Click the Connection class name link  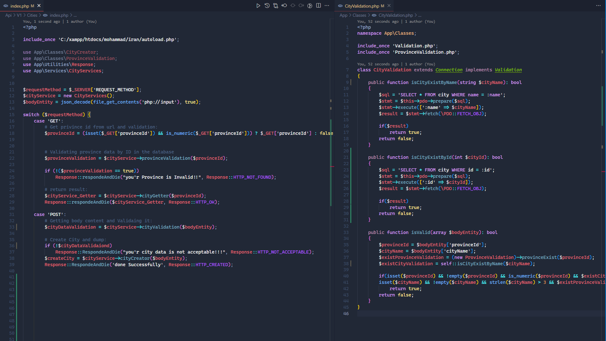tap(449, 70)
